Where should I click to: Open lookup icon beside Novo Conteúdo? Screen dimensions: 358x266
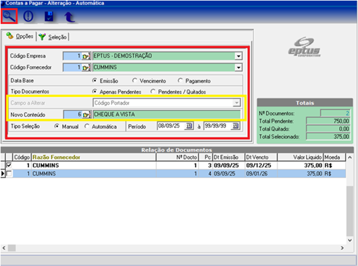pyautogui.click(x=87, y=115)
